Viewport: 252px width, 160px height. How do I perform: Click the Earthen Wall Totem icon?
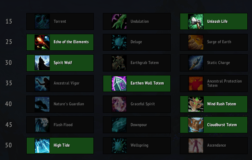(x=119, y=83)
